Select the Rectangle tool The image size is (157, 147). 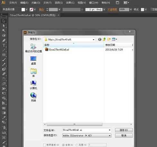4,55
